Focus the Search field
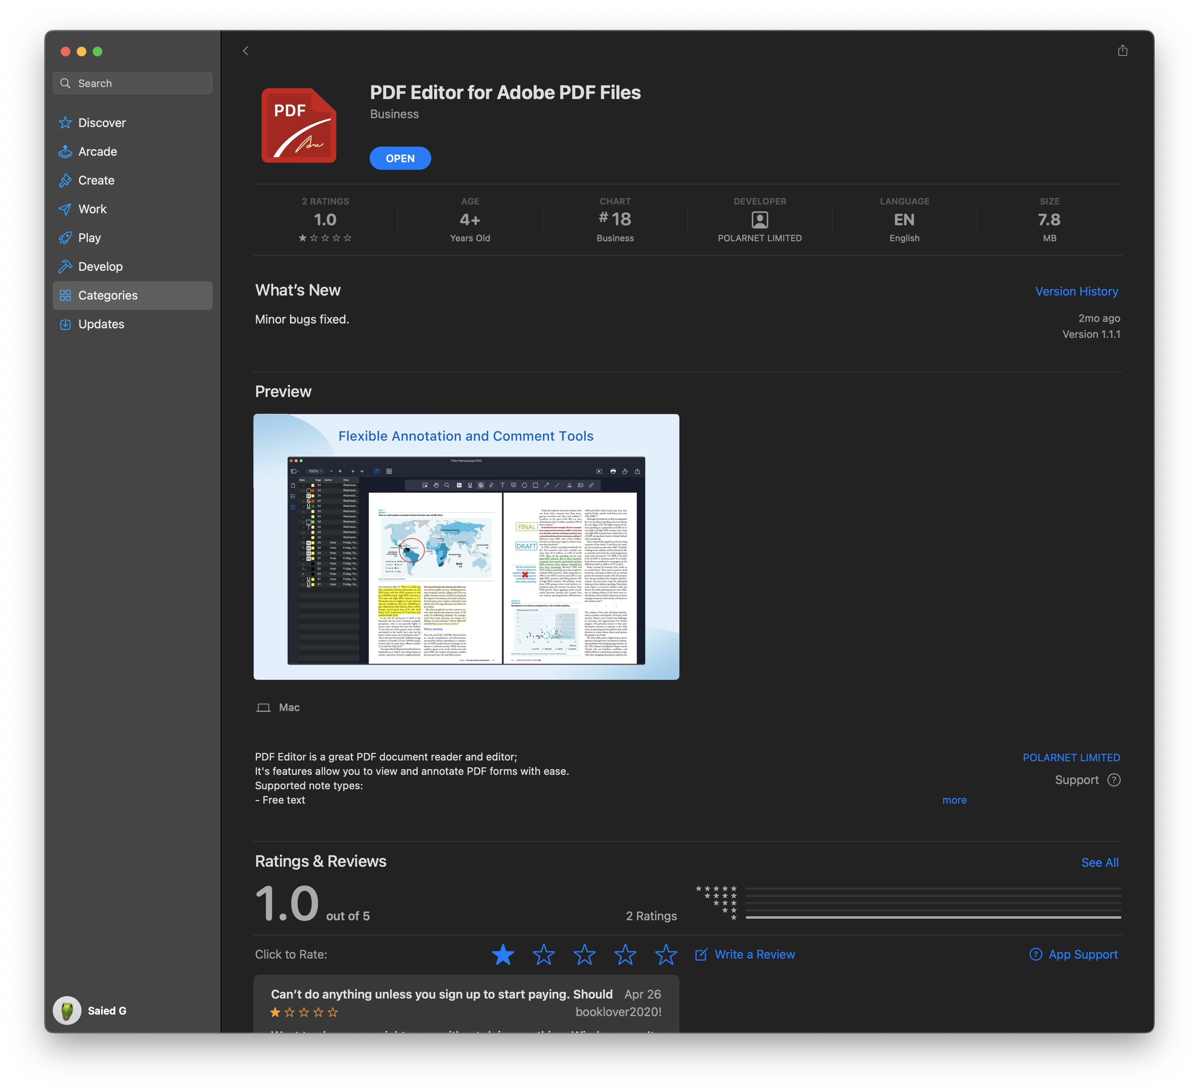1199x1092 pixels. pyautogui.click(x=133, y=83)
